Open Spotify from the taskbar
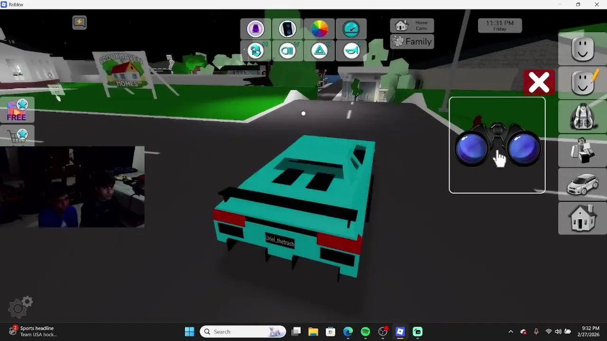 pyautogui.click(x=365, y=332)
